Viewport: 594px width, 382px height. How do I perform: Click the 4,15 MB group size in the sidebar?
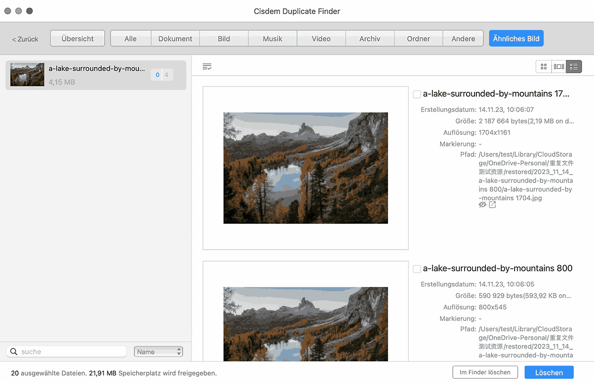[62, 82]
